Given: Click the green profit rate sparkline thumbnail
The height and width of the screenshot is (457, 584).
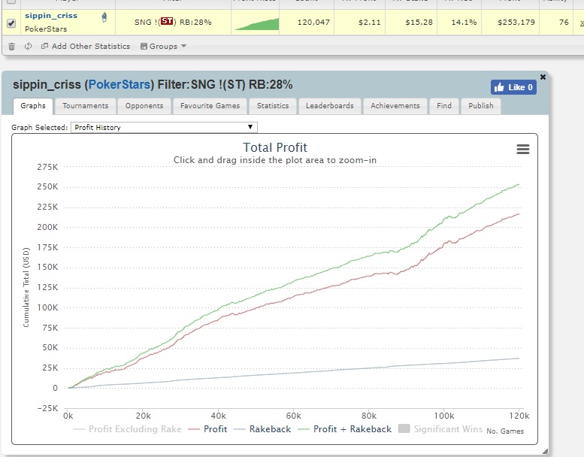Looking at the screenshot, I should pos(257,24).
